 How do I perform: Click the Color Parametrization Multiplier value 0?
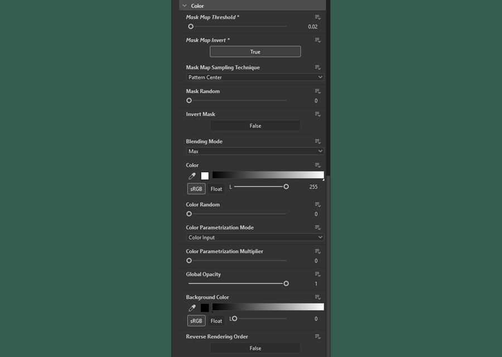(316, 261)
